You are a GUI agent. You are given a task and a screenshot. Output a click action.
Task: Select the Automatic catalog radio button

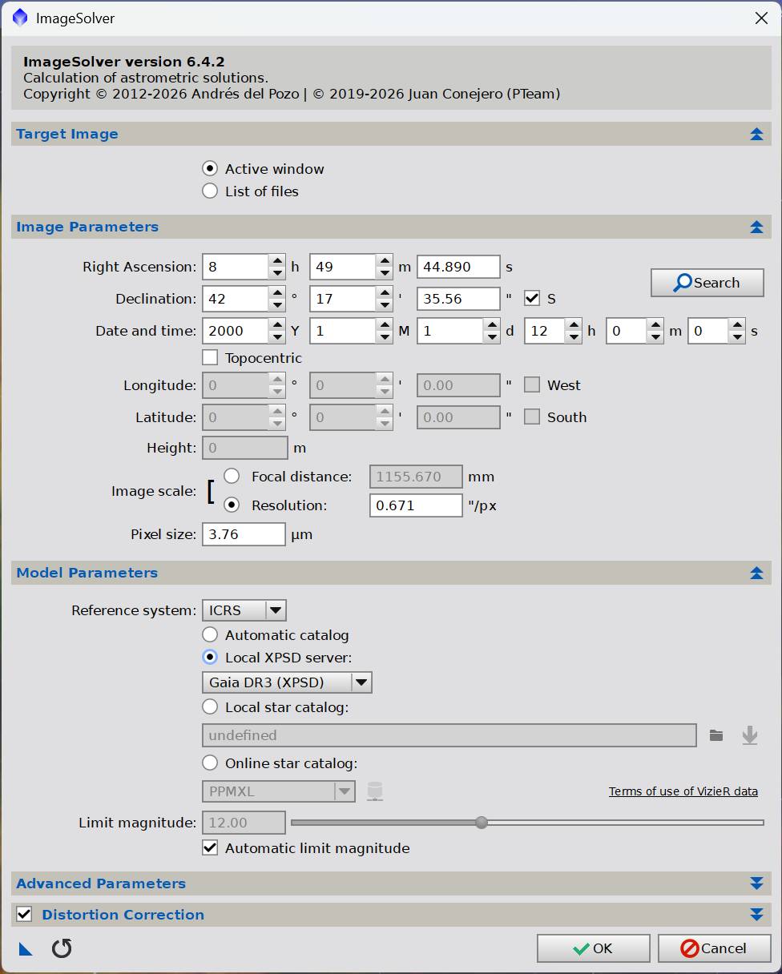tap(210, 635)
